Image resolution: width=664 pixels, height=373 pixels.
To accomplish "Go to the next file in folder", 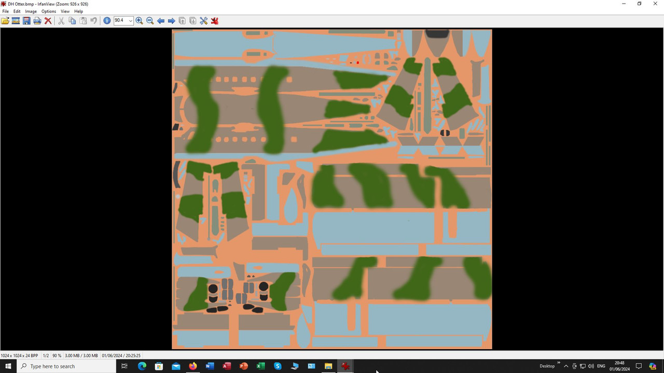I will pyautogui.click(x=171, y=20).
